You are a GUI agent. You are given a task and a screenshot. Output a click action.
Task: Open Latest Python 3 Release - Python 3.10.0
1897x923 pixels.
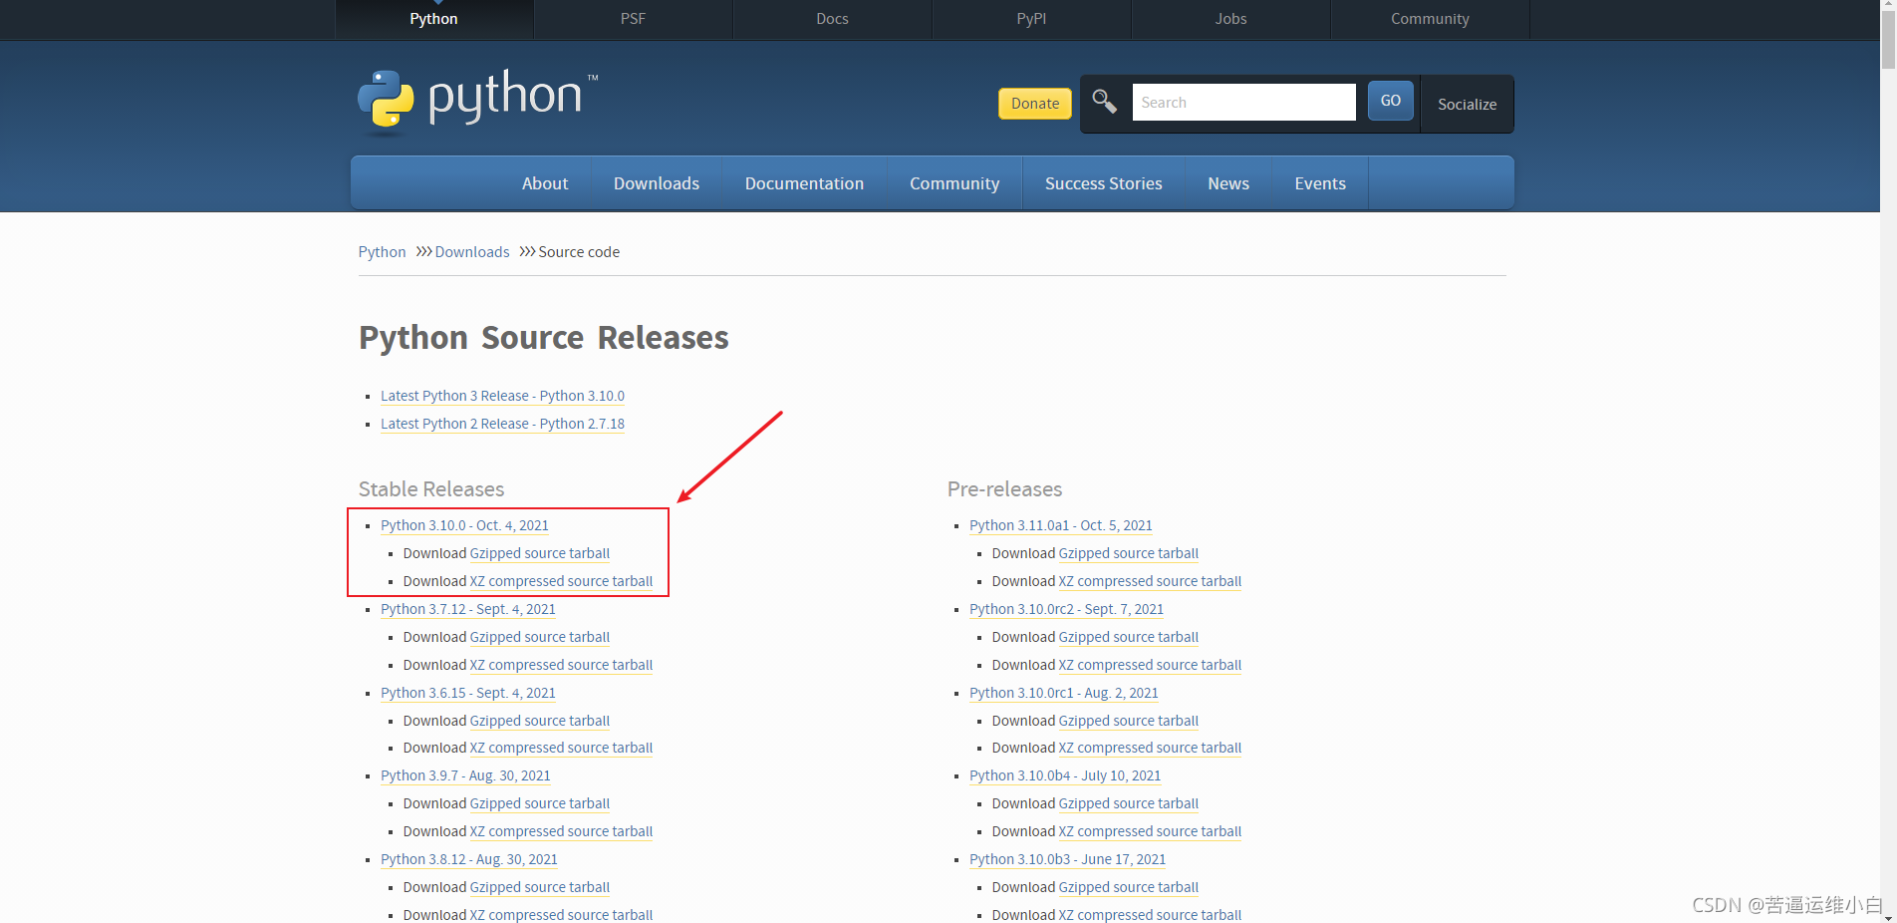click(x=502, y=396)
